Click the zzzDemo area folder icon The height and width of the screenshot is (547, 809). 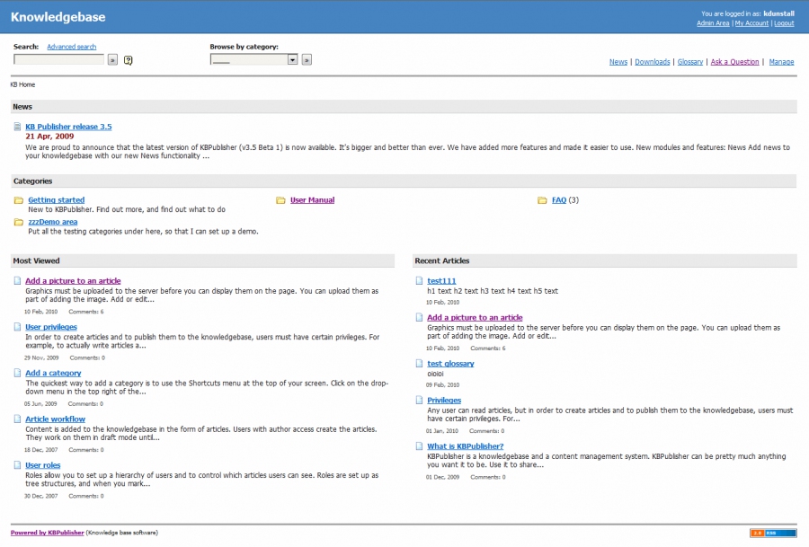(x=19, y=222)
